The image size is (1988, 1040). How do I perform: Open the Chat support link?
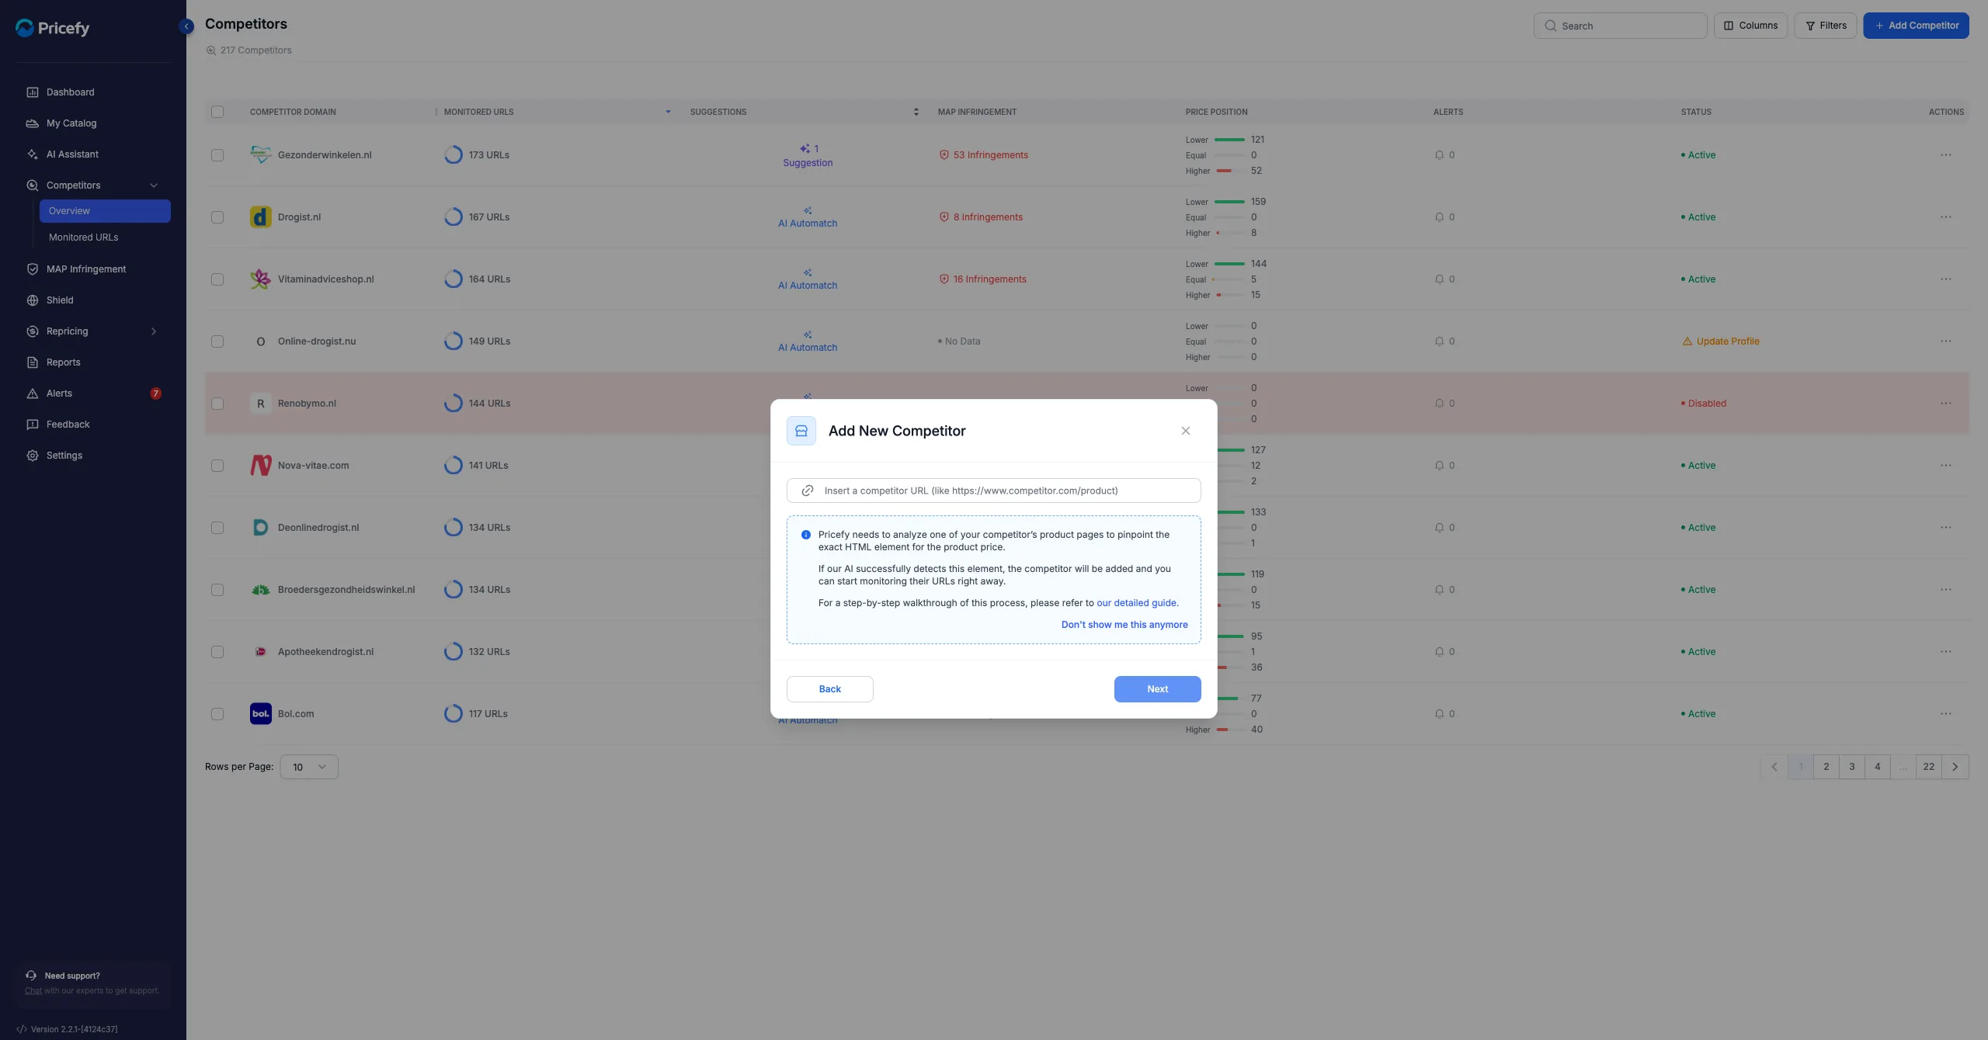33,991
